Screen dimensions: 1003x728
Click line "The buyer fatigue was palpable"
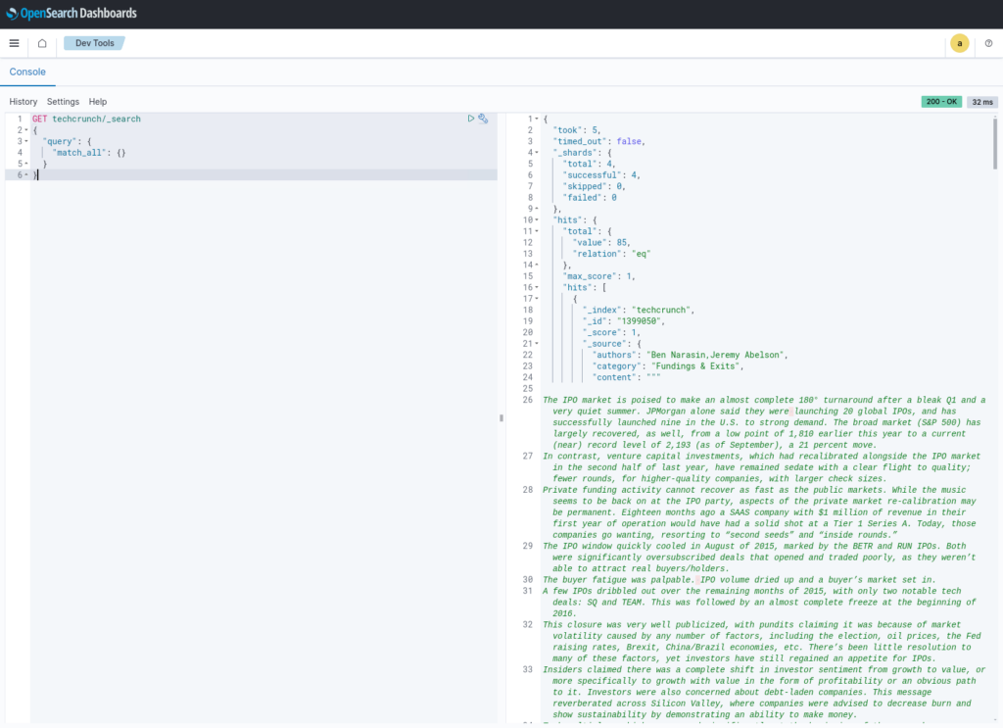point(739,580)
